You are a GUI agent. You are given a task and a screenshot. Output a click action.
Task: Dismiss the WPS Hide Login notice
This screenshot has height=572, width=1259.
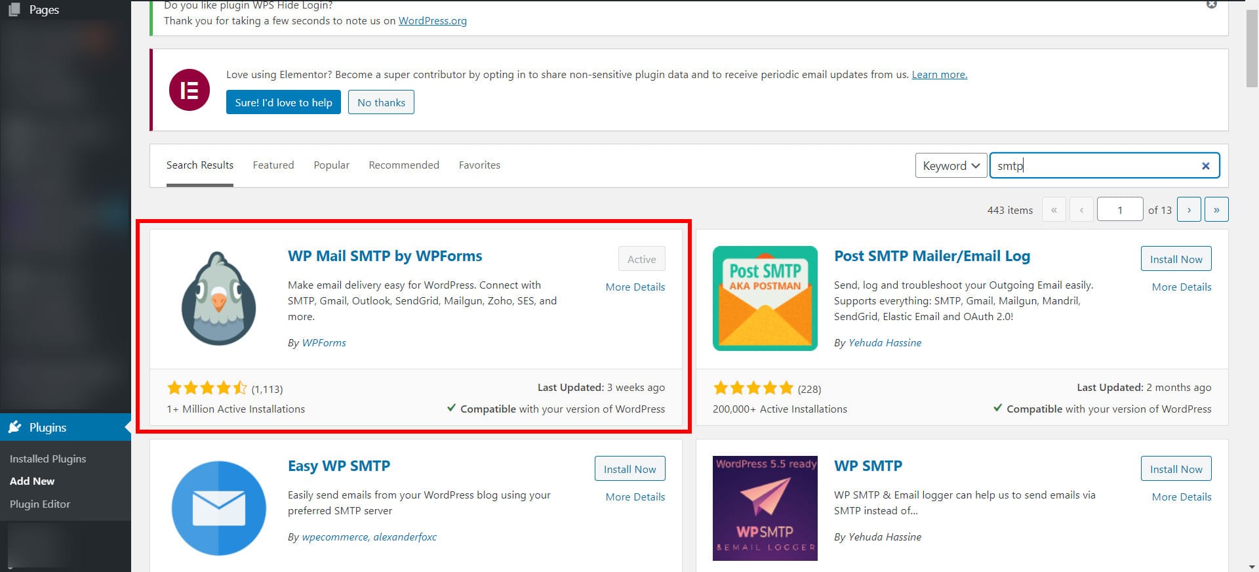pyautogui.click(x=1212, y=4)
